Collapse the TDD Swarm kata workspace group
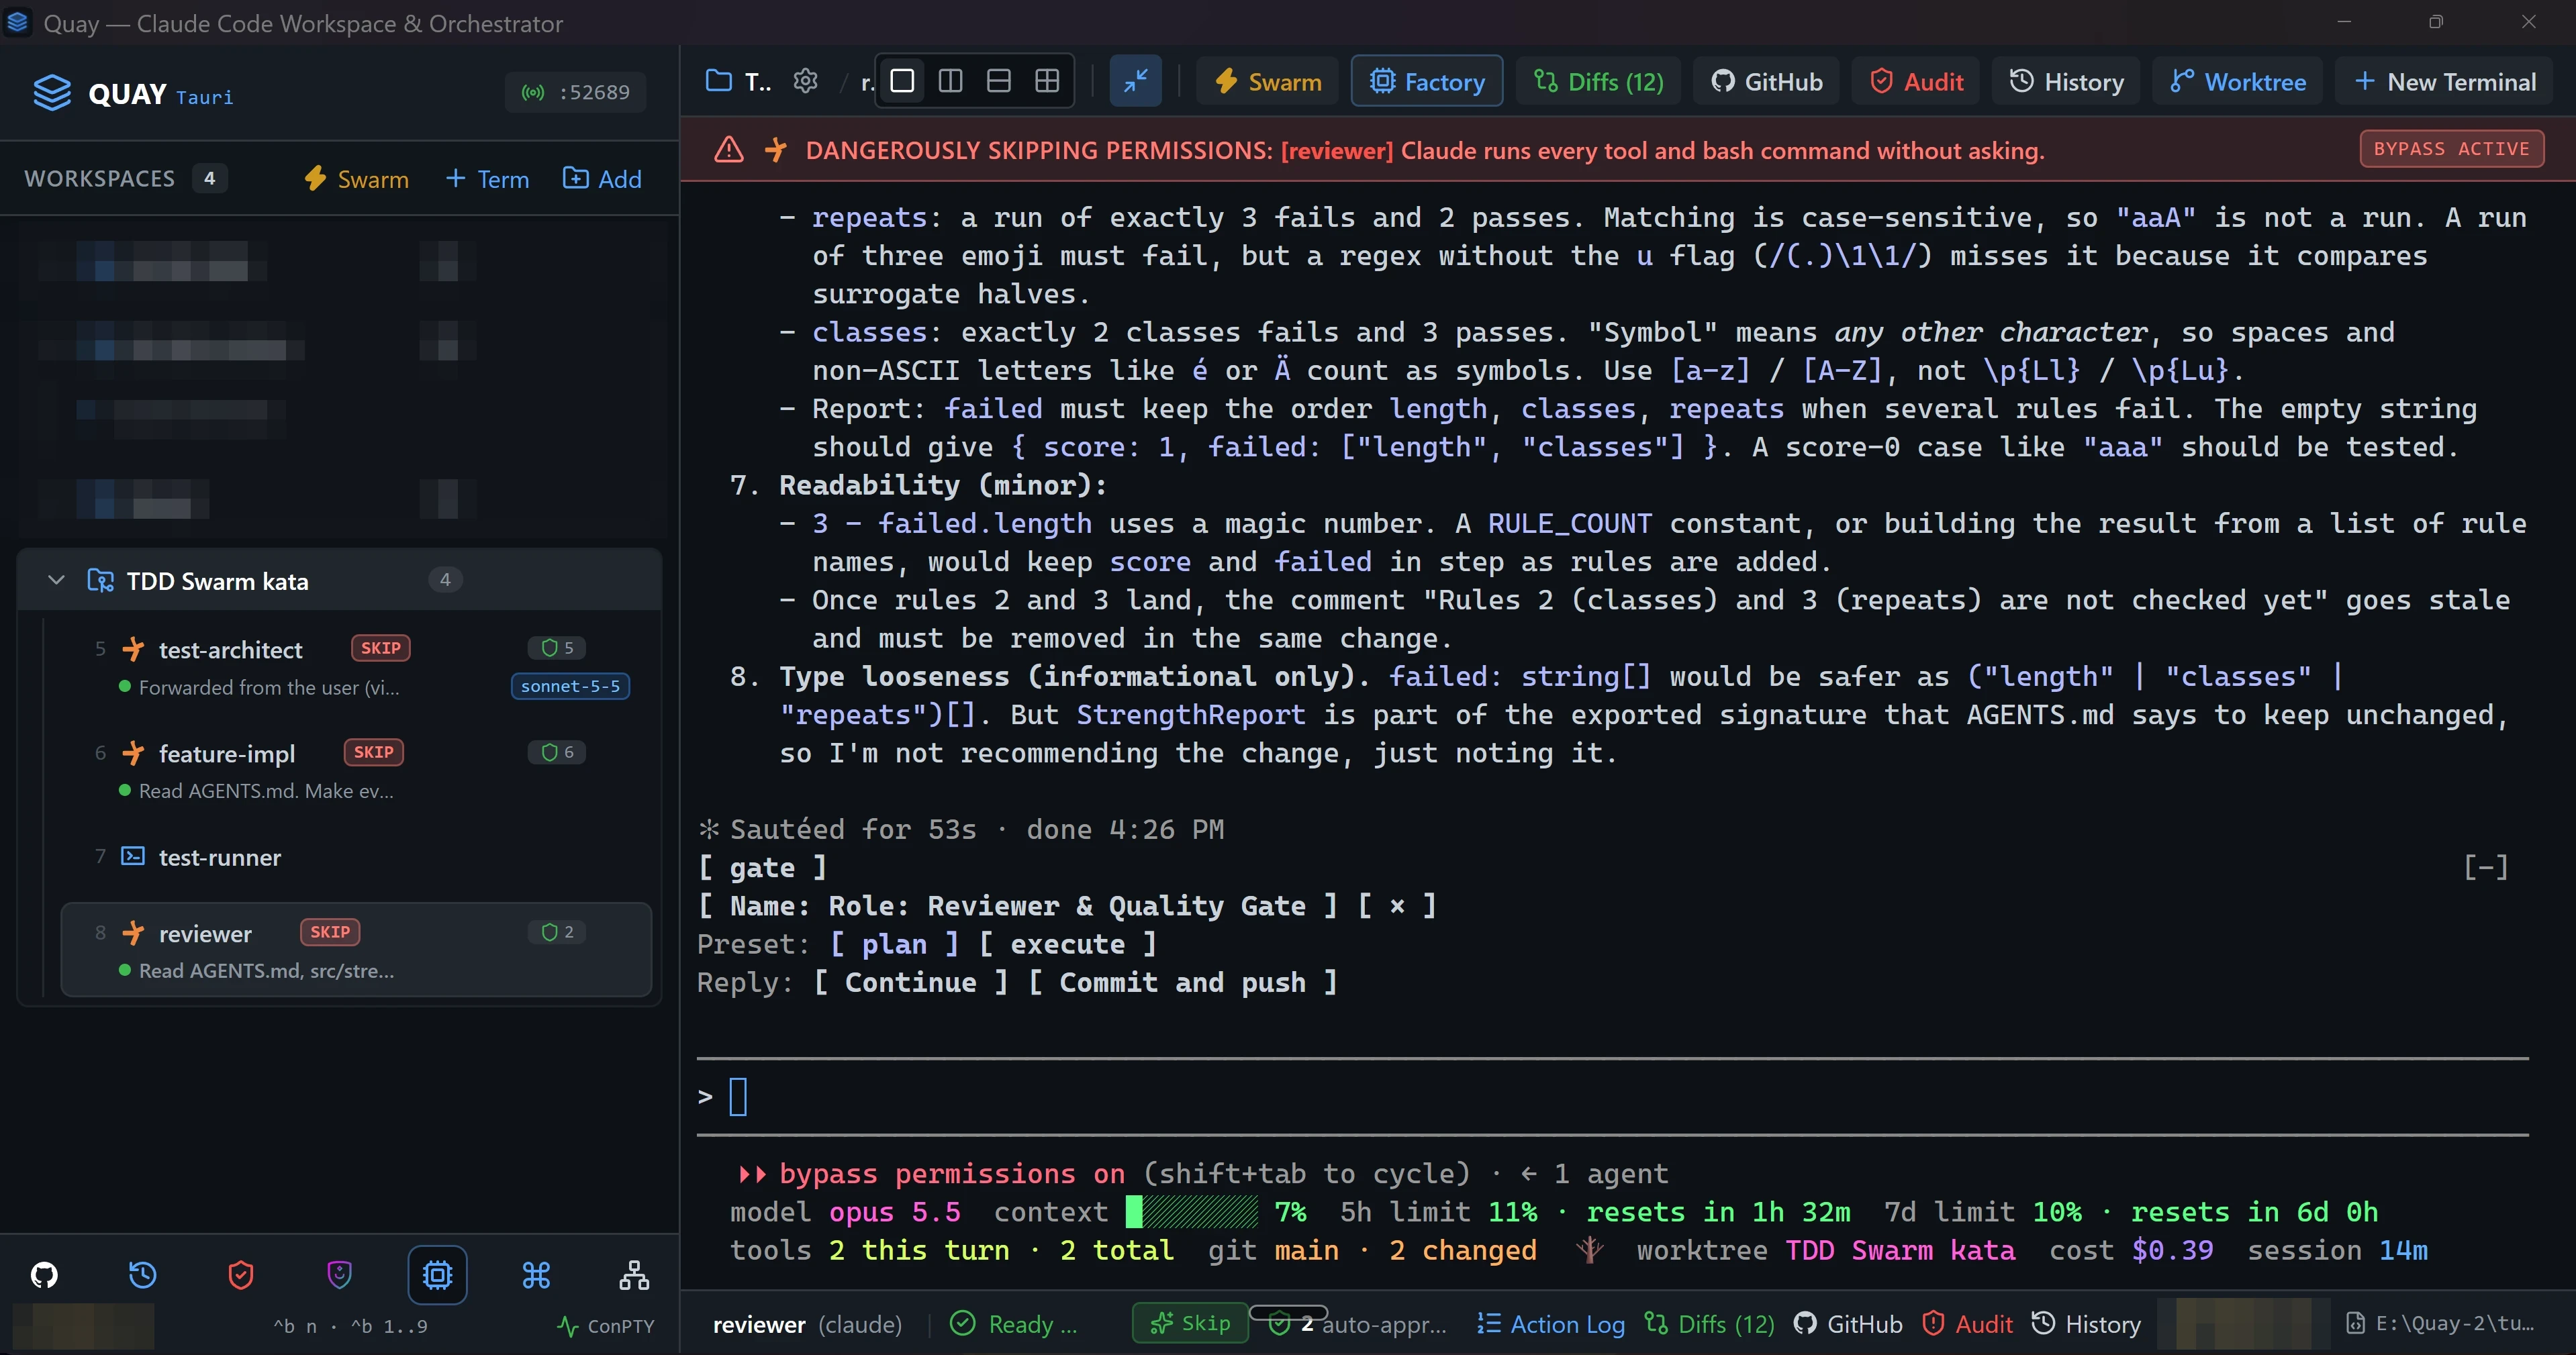Viewport: 2576px width, 1355px height. coord(56,580)
